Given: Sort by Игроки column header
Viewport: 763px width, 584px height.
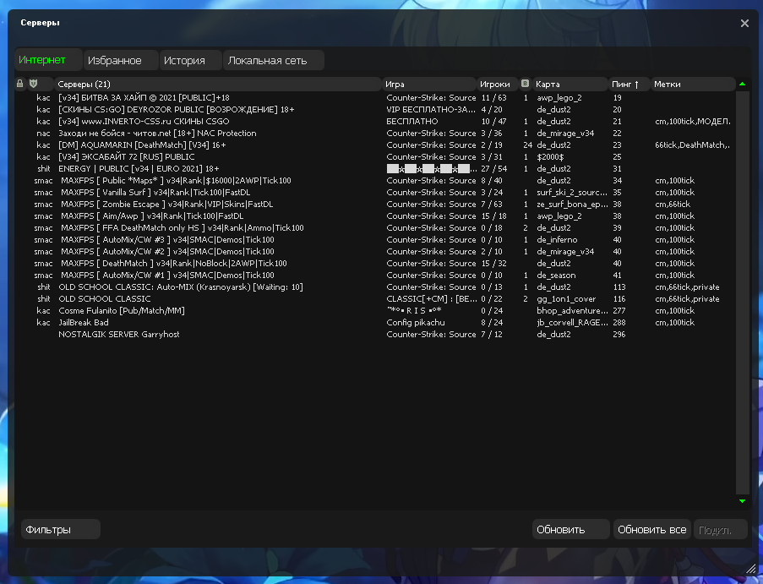Looking at the screenshot, I should click(x=498, y=85).
